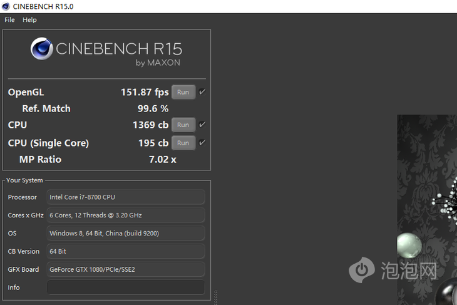This screenshot has width=457, height=305.
Task: Click the OS field showing Windows 8
Action: 126,233
